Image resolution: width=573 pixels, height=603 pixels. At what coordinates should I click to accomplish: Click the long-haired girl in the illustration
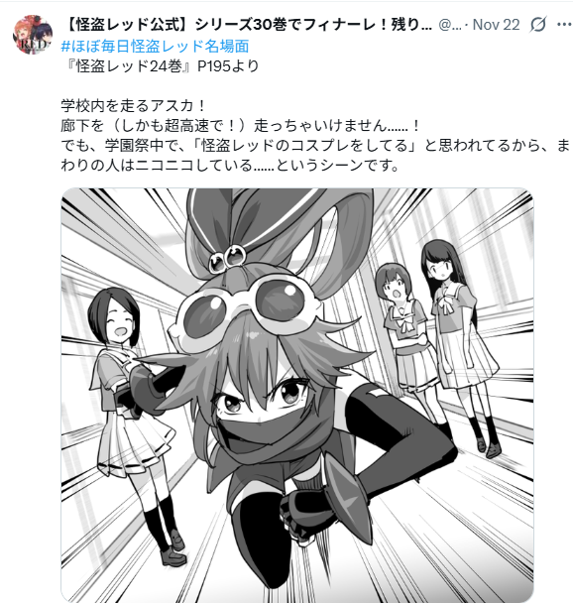pos(461,338)
